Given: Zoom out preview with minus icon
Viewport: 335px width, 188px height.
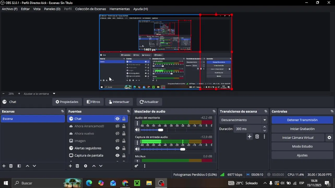Looking at the screenshot, I should coord(3,93).
